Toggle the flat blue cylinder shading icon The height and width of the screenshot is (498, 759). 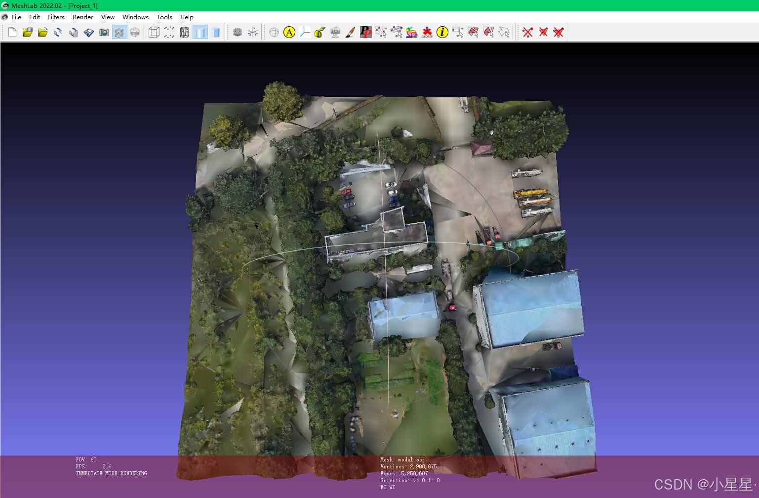pyautogui.click(x=215, y=33)
